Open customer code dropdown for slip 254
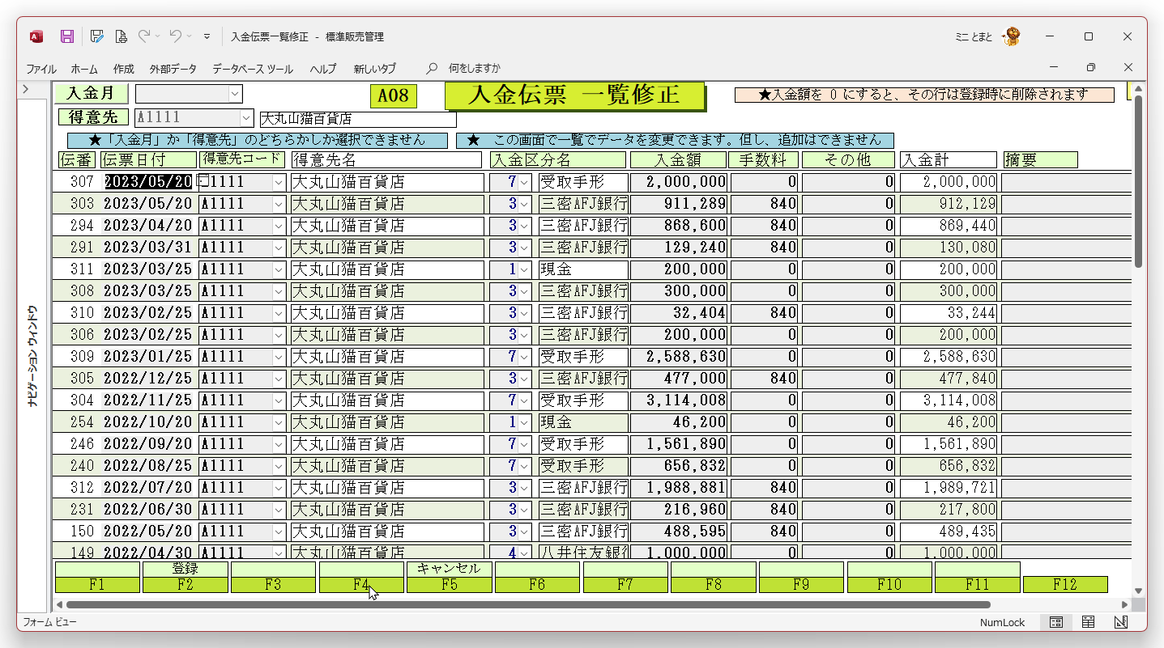This screenshot has width=1164, height=648. point(279,422)
